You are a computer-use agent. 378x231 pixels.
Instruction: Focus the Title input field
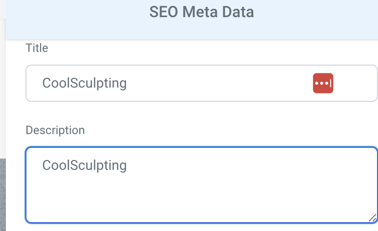pyautogui.click(x=202, y=83)
